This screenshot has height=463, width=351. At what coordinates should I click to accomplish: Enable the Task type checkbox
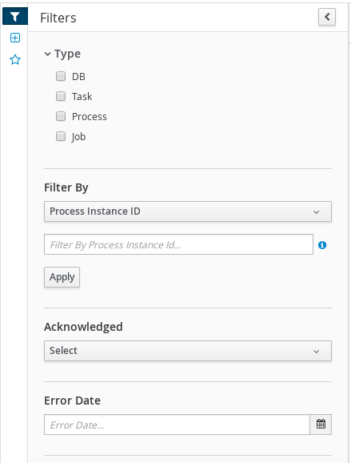pos(61,96)
